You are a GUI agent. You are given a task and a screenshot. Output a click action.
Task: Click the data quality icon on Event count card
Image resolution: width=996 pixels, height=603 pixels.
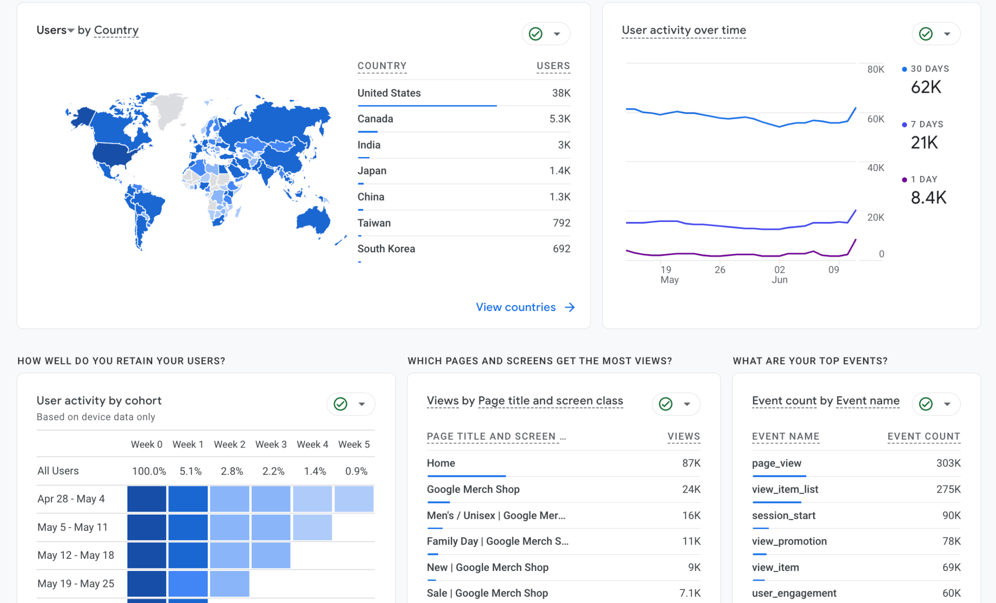925,404
